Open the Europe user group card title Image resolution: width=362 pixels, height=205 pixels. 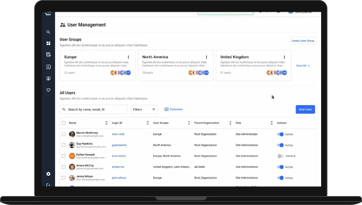coord(70,57)
